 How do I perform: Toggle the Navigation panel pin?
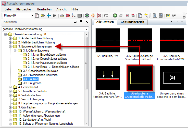(x=81, y=22)
